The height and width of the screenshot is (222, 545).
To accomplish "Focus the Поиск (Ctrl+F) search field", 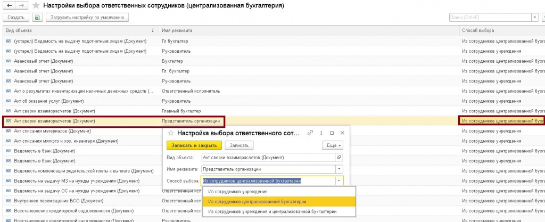I will tap(490, 18).
